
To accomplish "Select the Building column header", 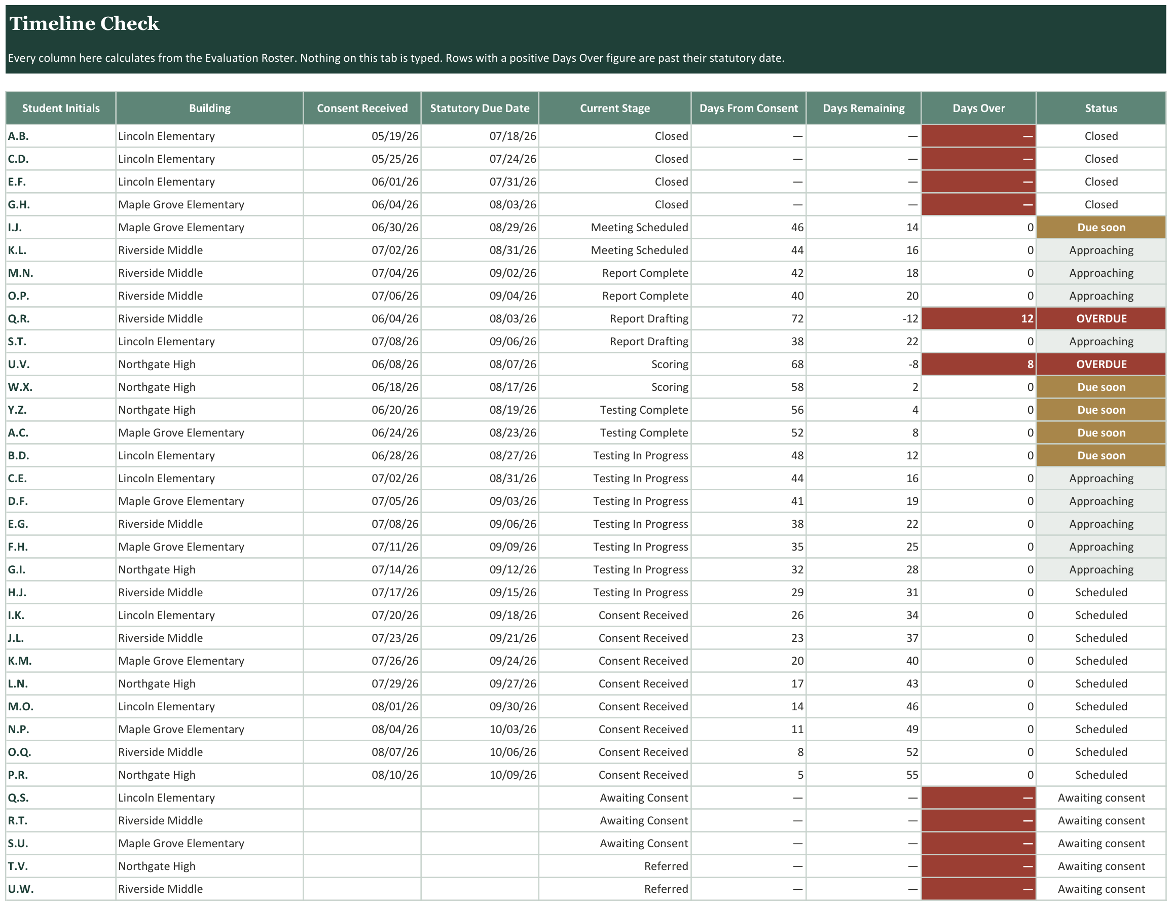I will click(209, 108).
